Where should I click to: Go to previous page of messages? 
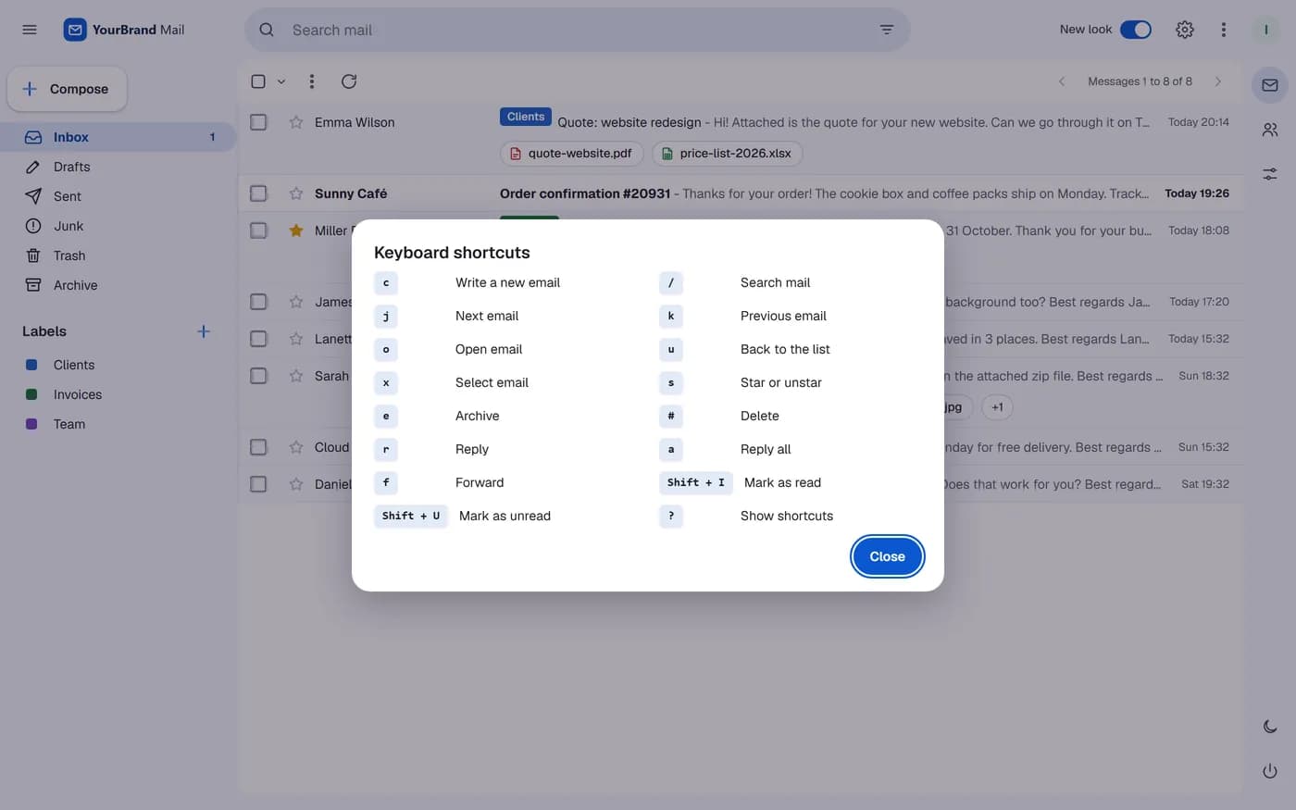coord(1062,81)
